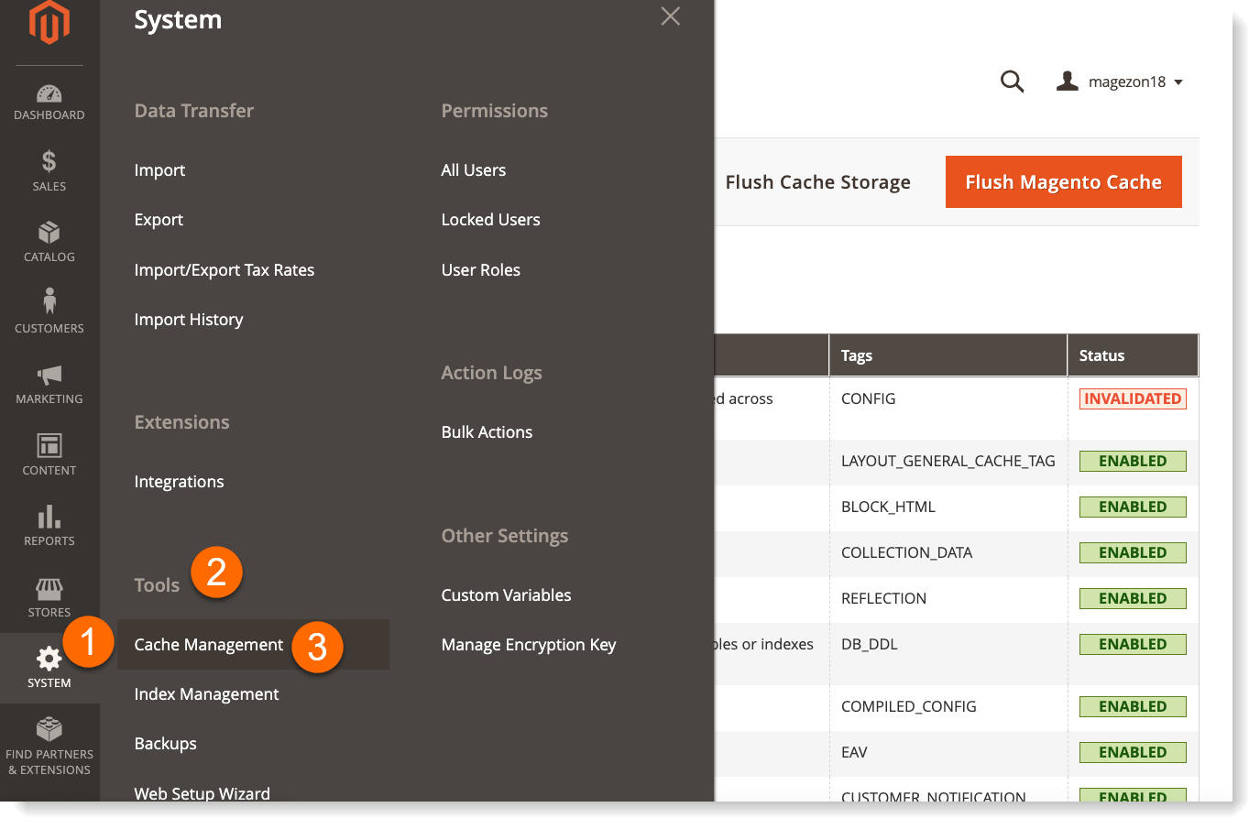Viewport: 1260px width, 829px height.
Task: Select the Sales sidebar icon
Action: click(x=49, y=170)
